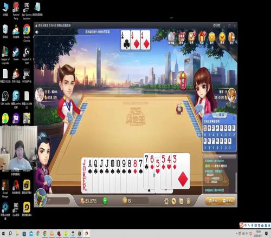Open OBS Studio desktop icon
The width and height of the screenshot is (271, 238).
pos(5,98)
